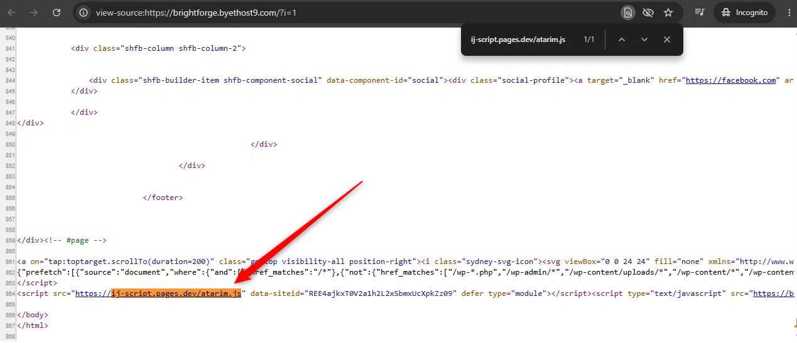The width and height of the screenshot is (797, 343).
Task: Click the </script> closing tag on line 863
Action: (x=37, y=283)
